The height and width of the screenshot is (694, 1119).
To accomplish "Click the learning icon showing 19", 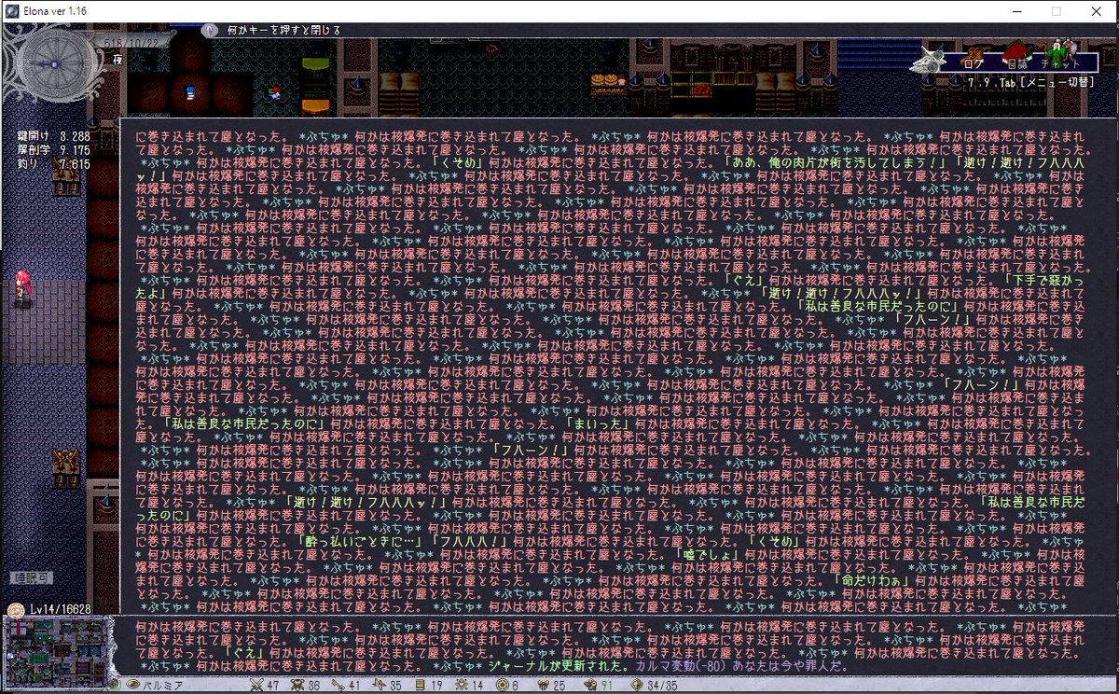I will point(420,686).
